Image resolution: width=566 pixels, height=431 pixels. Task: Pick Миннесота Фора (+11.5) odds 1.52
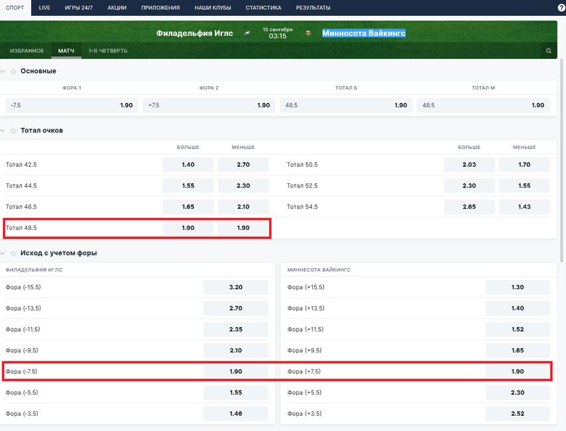(x=518, y=329)
